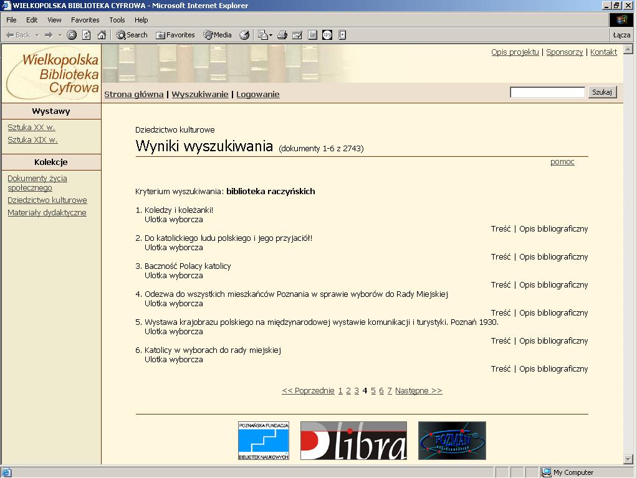
Task: Go to Strona główna
Action: click(x=133, y=95)
